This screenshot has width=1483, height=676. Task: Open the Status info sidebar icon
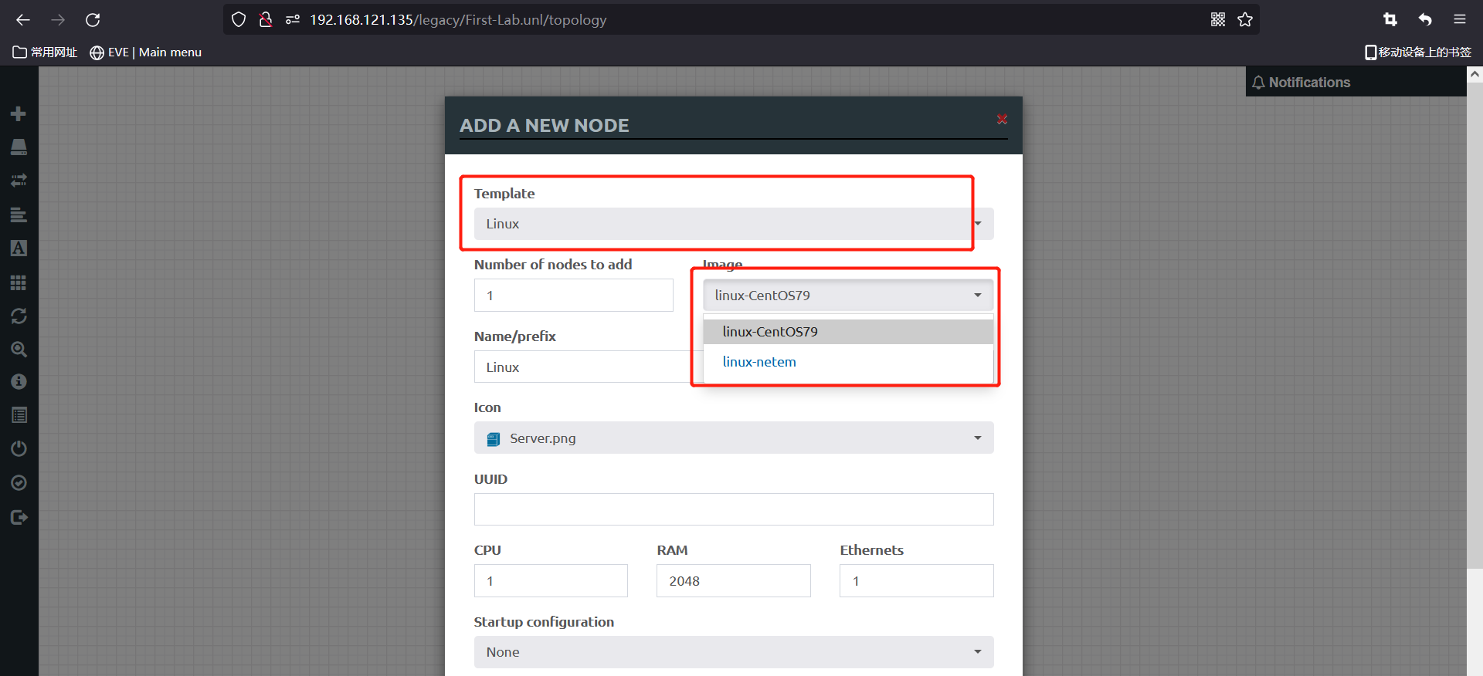(19, 382)
